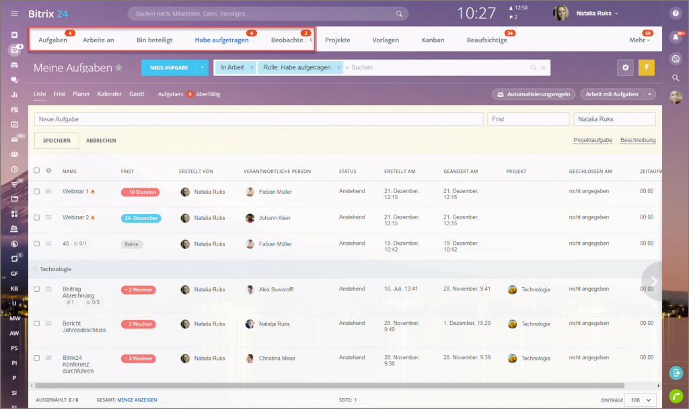Click the 24. Dezember deadline badge
This screenshot has height=409, width=689.
141,218
